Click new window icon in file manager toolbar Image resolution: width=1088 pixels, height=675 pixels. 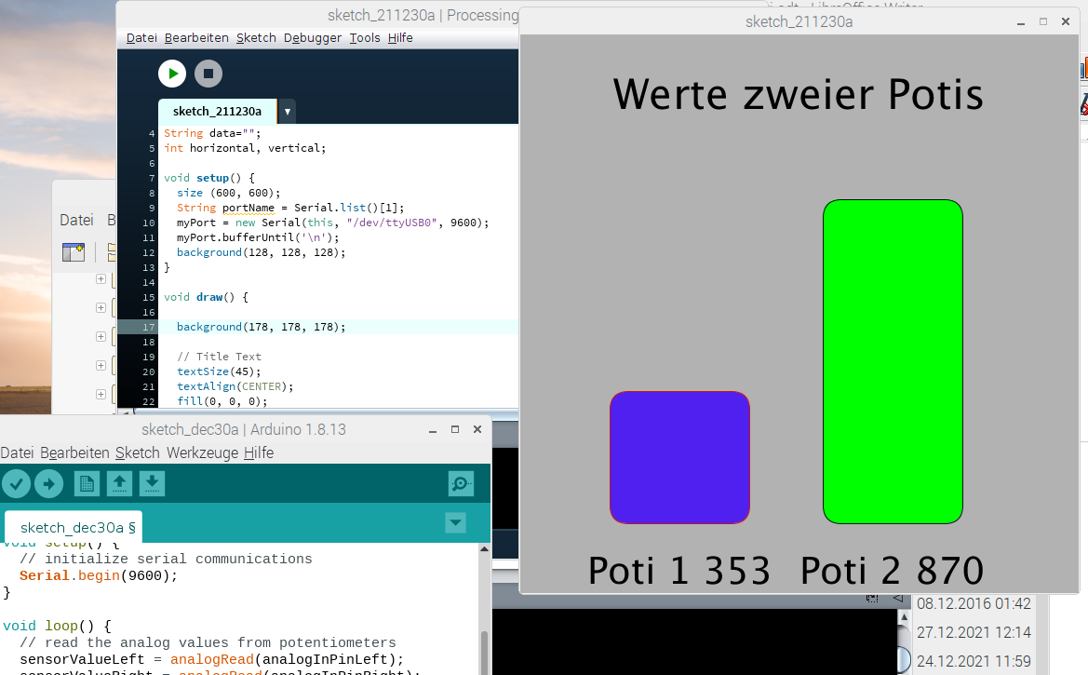click(x=73, y=252)
